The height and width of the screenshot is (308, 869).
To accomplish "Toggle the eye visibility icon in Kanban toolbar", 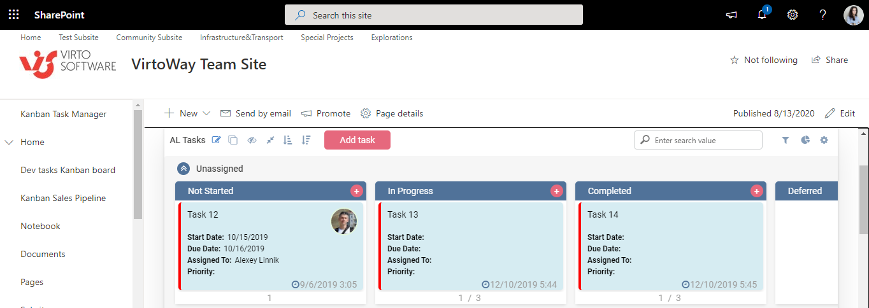I will pyautogui.click(x=252, y=140).
